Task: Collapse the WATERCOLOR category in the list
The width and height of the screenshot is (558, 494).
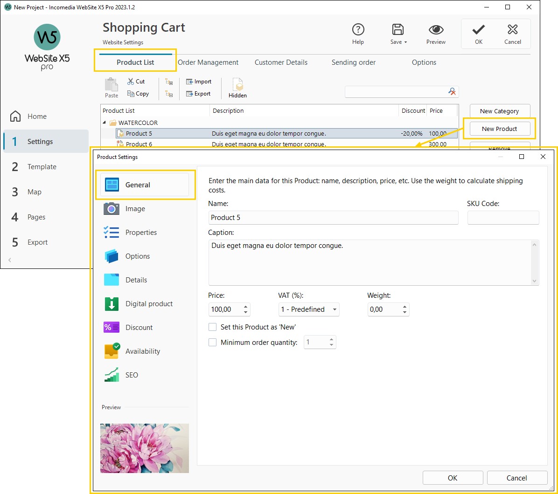Action: coord(105,123)
